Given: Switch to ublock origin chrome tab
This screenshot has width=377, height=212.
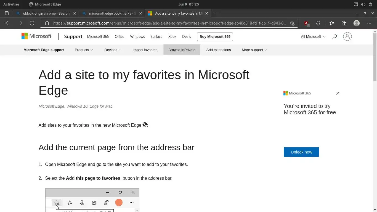Looking at the screenshot, I should (46, 13).
